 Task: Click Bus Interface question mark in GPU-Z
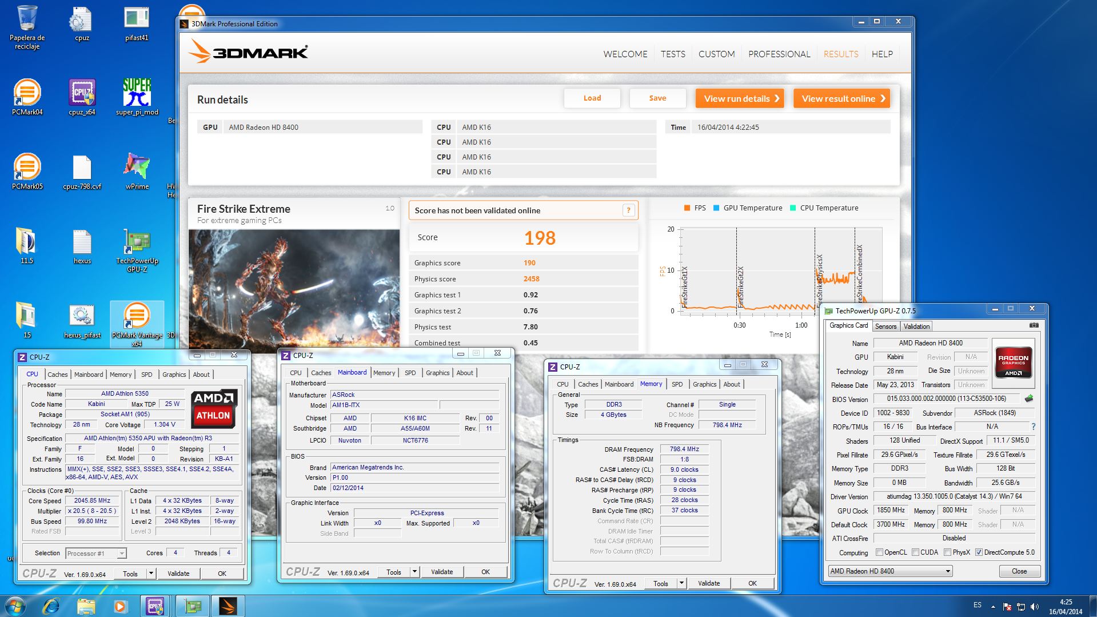click(x=1033, y=427)
